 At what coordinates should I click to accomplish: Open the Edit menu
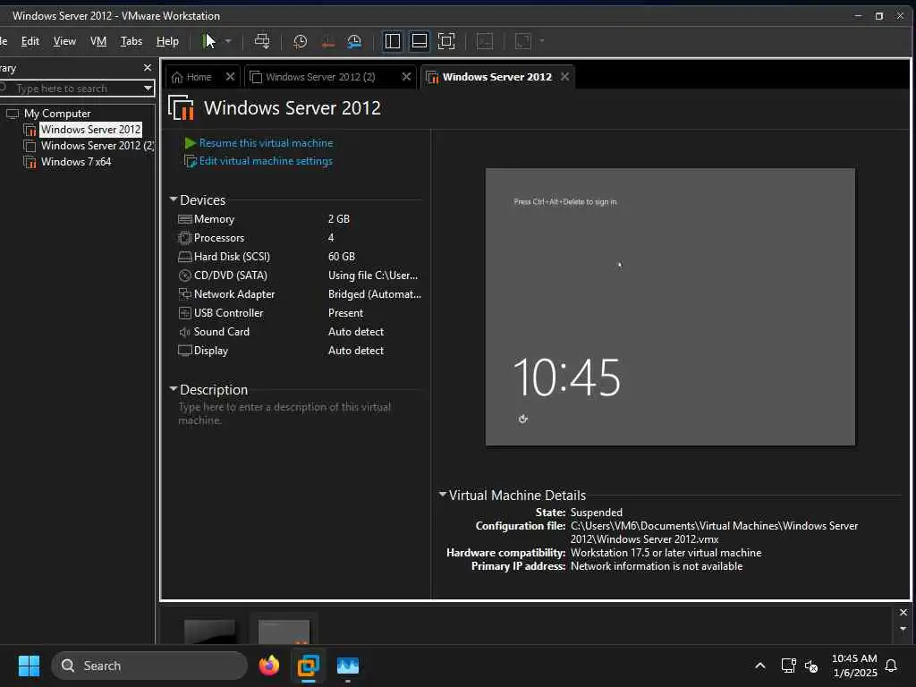[30, 41]
